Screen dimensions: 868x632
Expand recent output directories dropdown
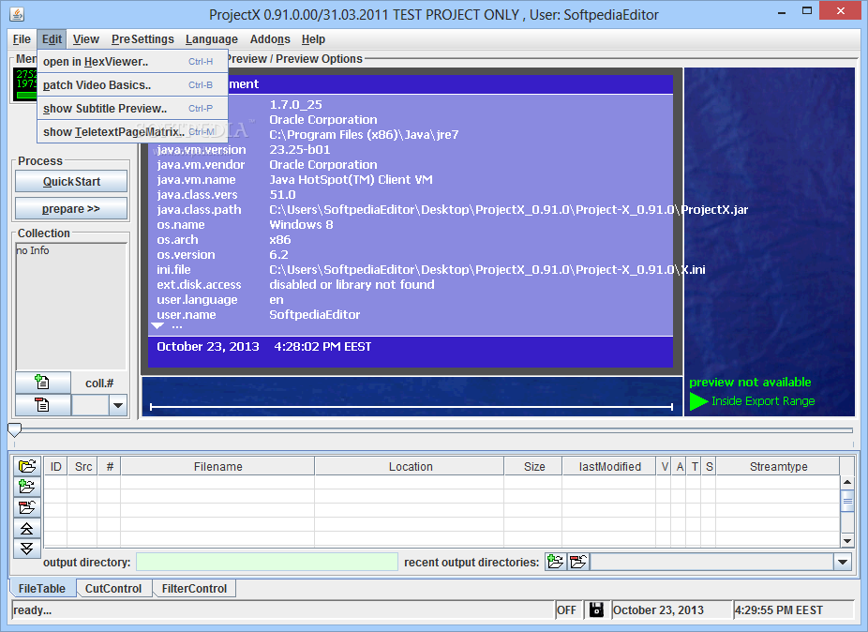click(843, 563)
